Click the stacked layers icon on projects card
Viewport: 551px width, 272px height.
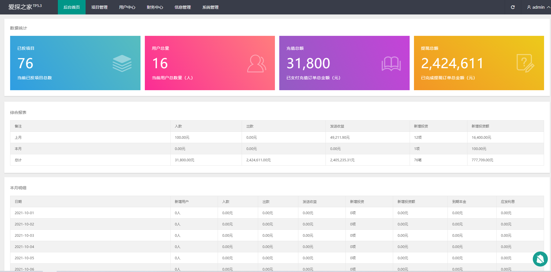122,63
